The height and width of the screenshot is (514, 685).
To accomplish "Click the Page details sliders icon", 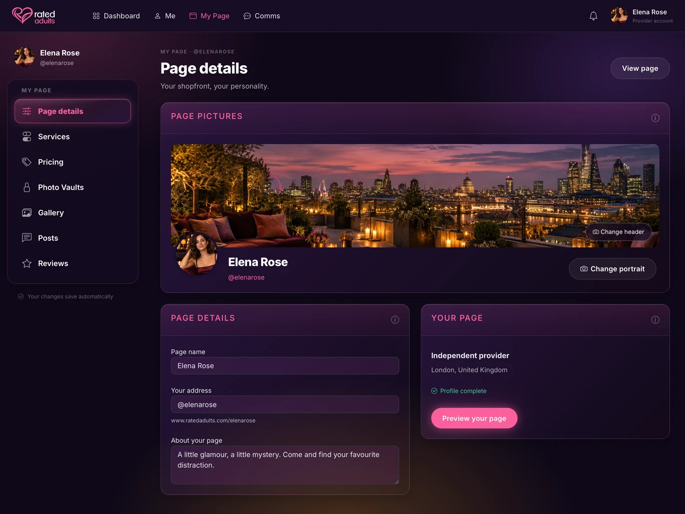I will (x=27, y=111).
